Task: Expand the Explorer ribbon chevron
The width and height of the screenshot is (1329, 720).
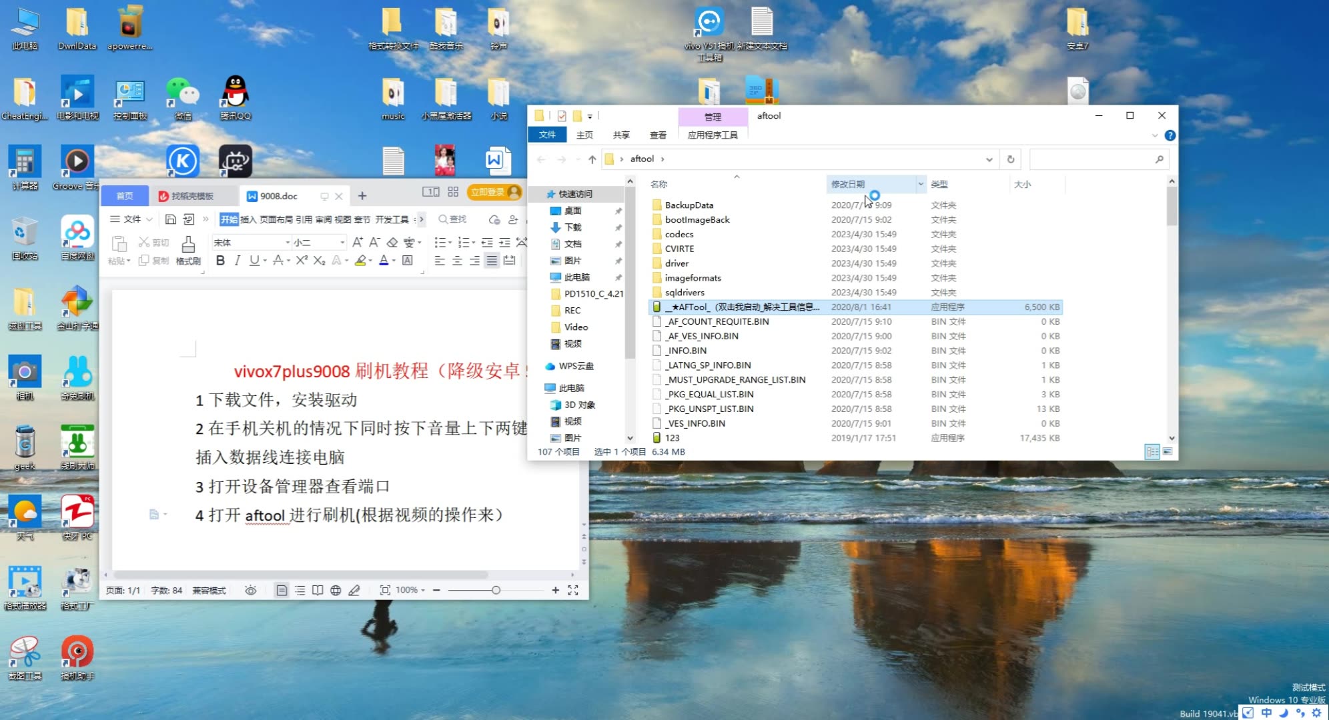Action: [x=1155, y=135]
